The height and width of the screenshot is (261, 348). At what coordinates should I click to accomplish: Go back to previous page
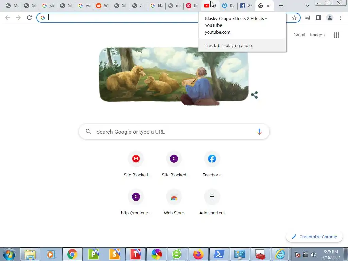point(7,18)
